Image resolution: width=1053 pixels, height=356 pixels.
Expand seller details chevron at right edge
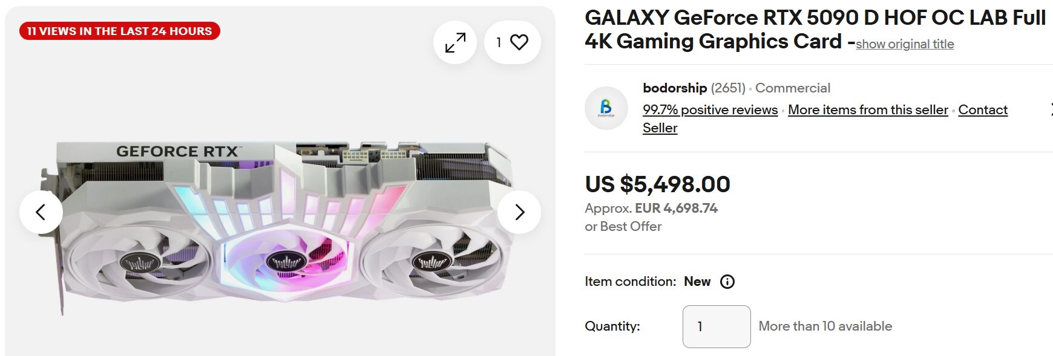[x=1051, y=109]
